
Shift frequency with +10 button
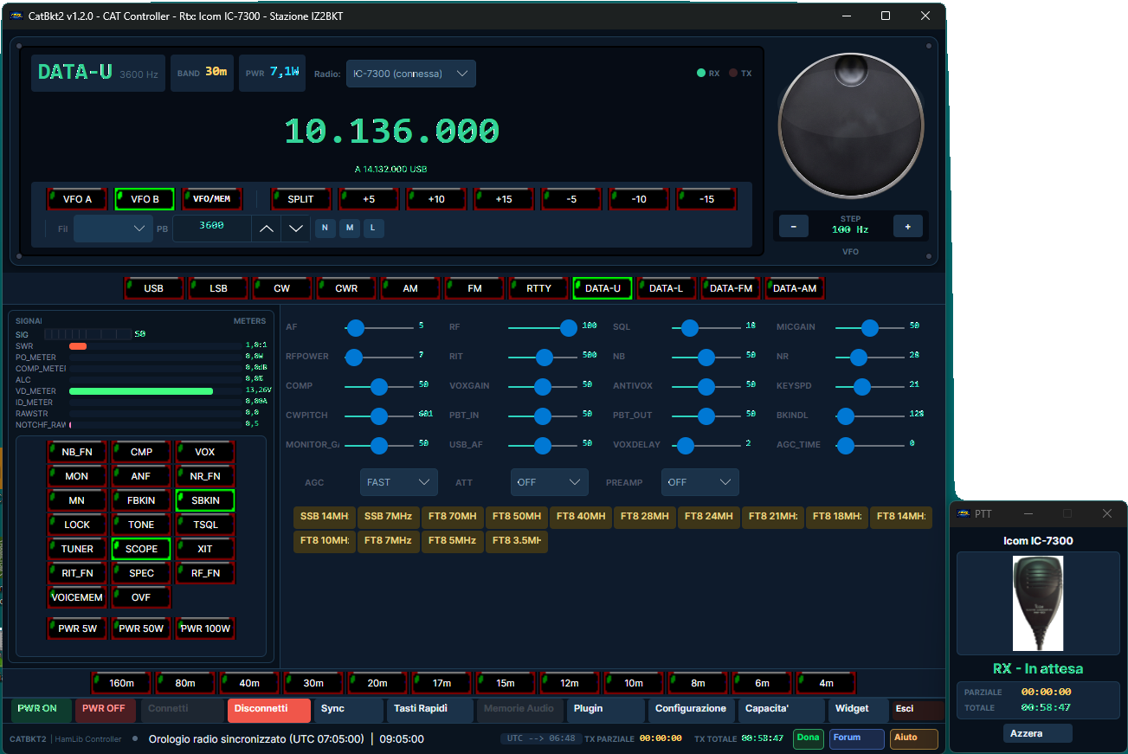[436, 199]
